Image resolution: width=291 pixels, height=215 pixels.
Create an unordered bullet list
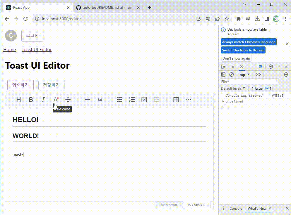[x=119, y=100]
